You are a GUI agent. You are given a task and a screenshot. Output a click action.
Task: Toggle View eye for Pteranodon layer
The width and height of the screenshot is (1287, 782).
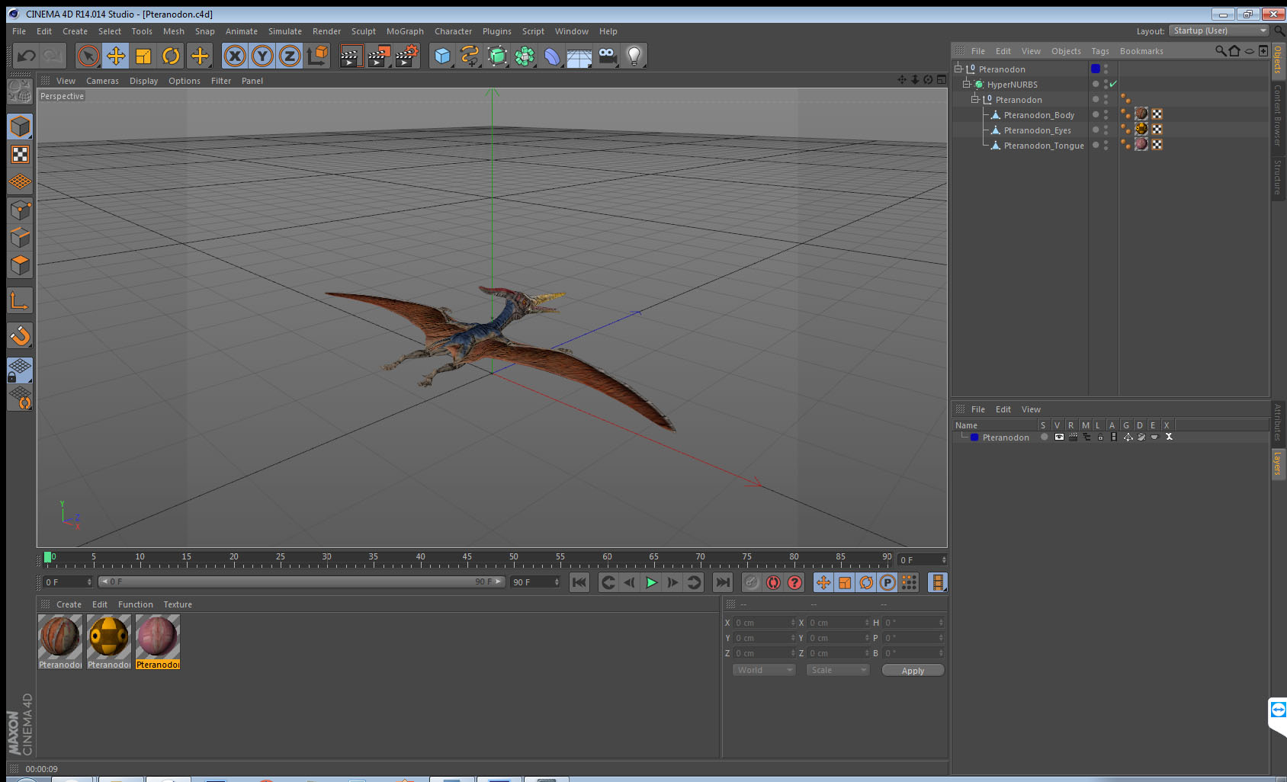[x=1059, y=437]
